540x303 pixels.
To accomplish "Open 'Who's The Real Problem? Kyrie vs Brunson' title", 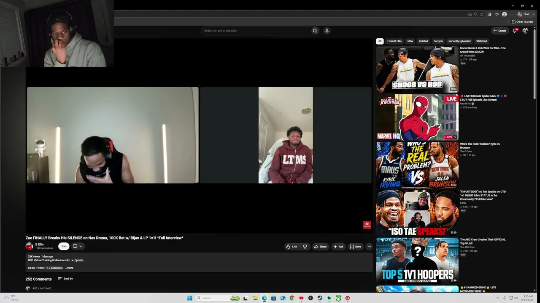I will pos(480,146).
